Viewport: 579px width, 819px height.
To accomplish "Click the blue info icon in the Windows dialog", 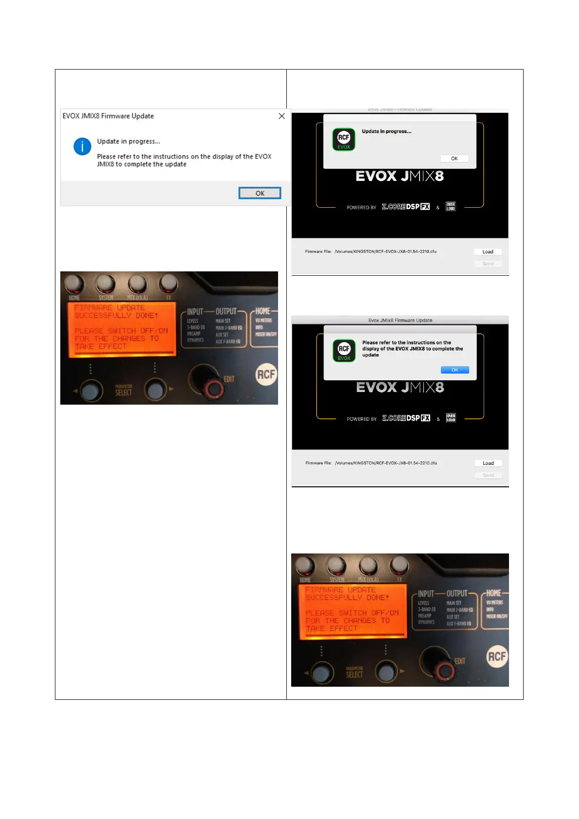I will (82, 146).
